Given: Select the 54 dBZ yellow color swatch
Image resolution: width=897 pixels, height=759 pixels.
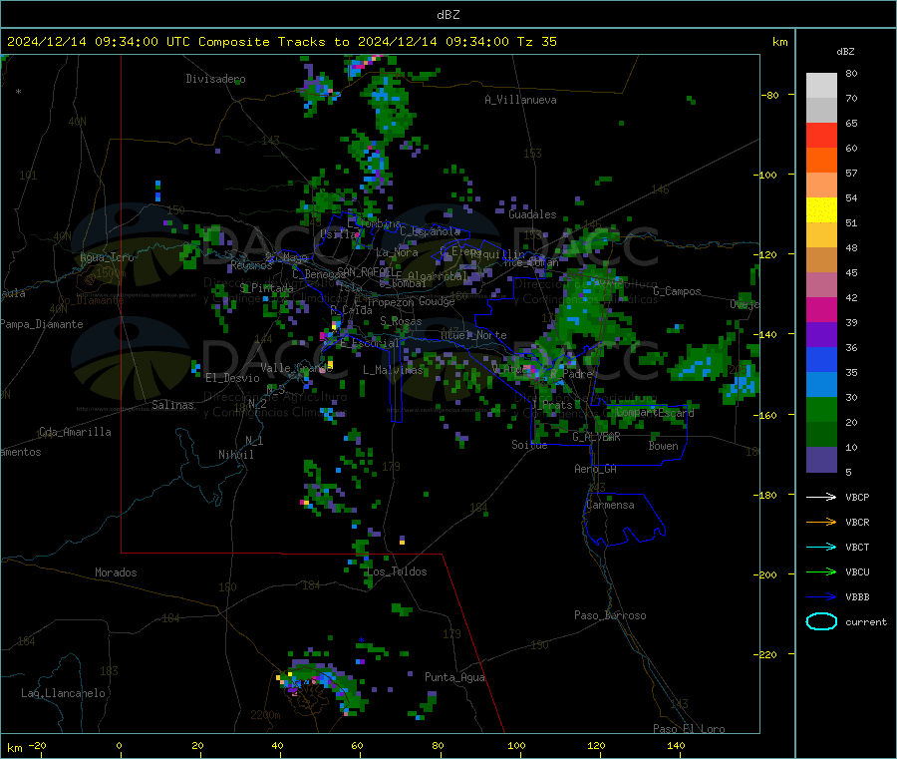Looking at the screenshot, I should point(821,210).
